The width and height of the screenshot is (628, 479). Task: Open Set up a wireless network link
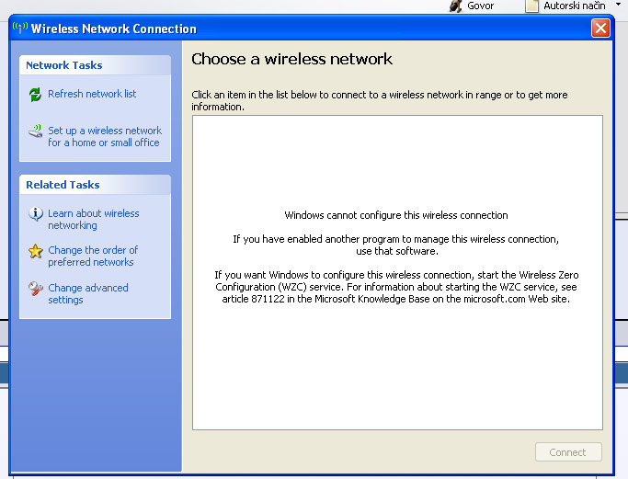tap(104, 136)
